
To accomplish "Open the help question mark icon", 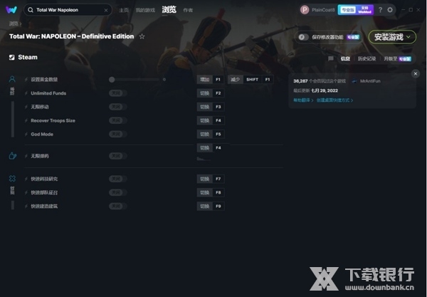I will tap(380, 10).
